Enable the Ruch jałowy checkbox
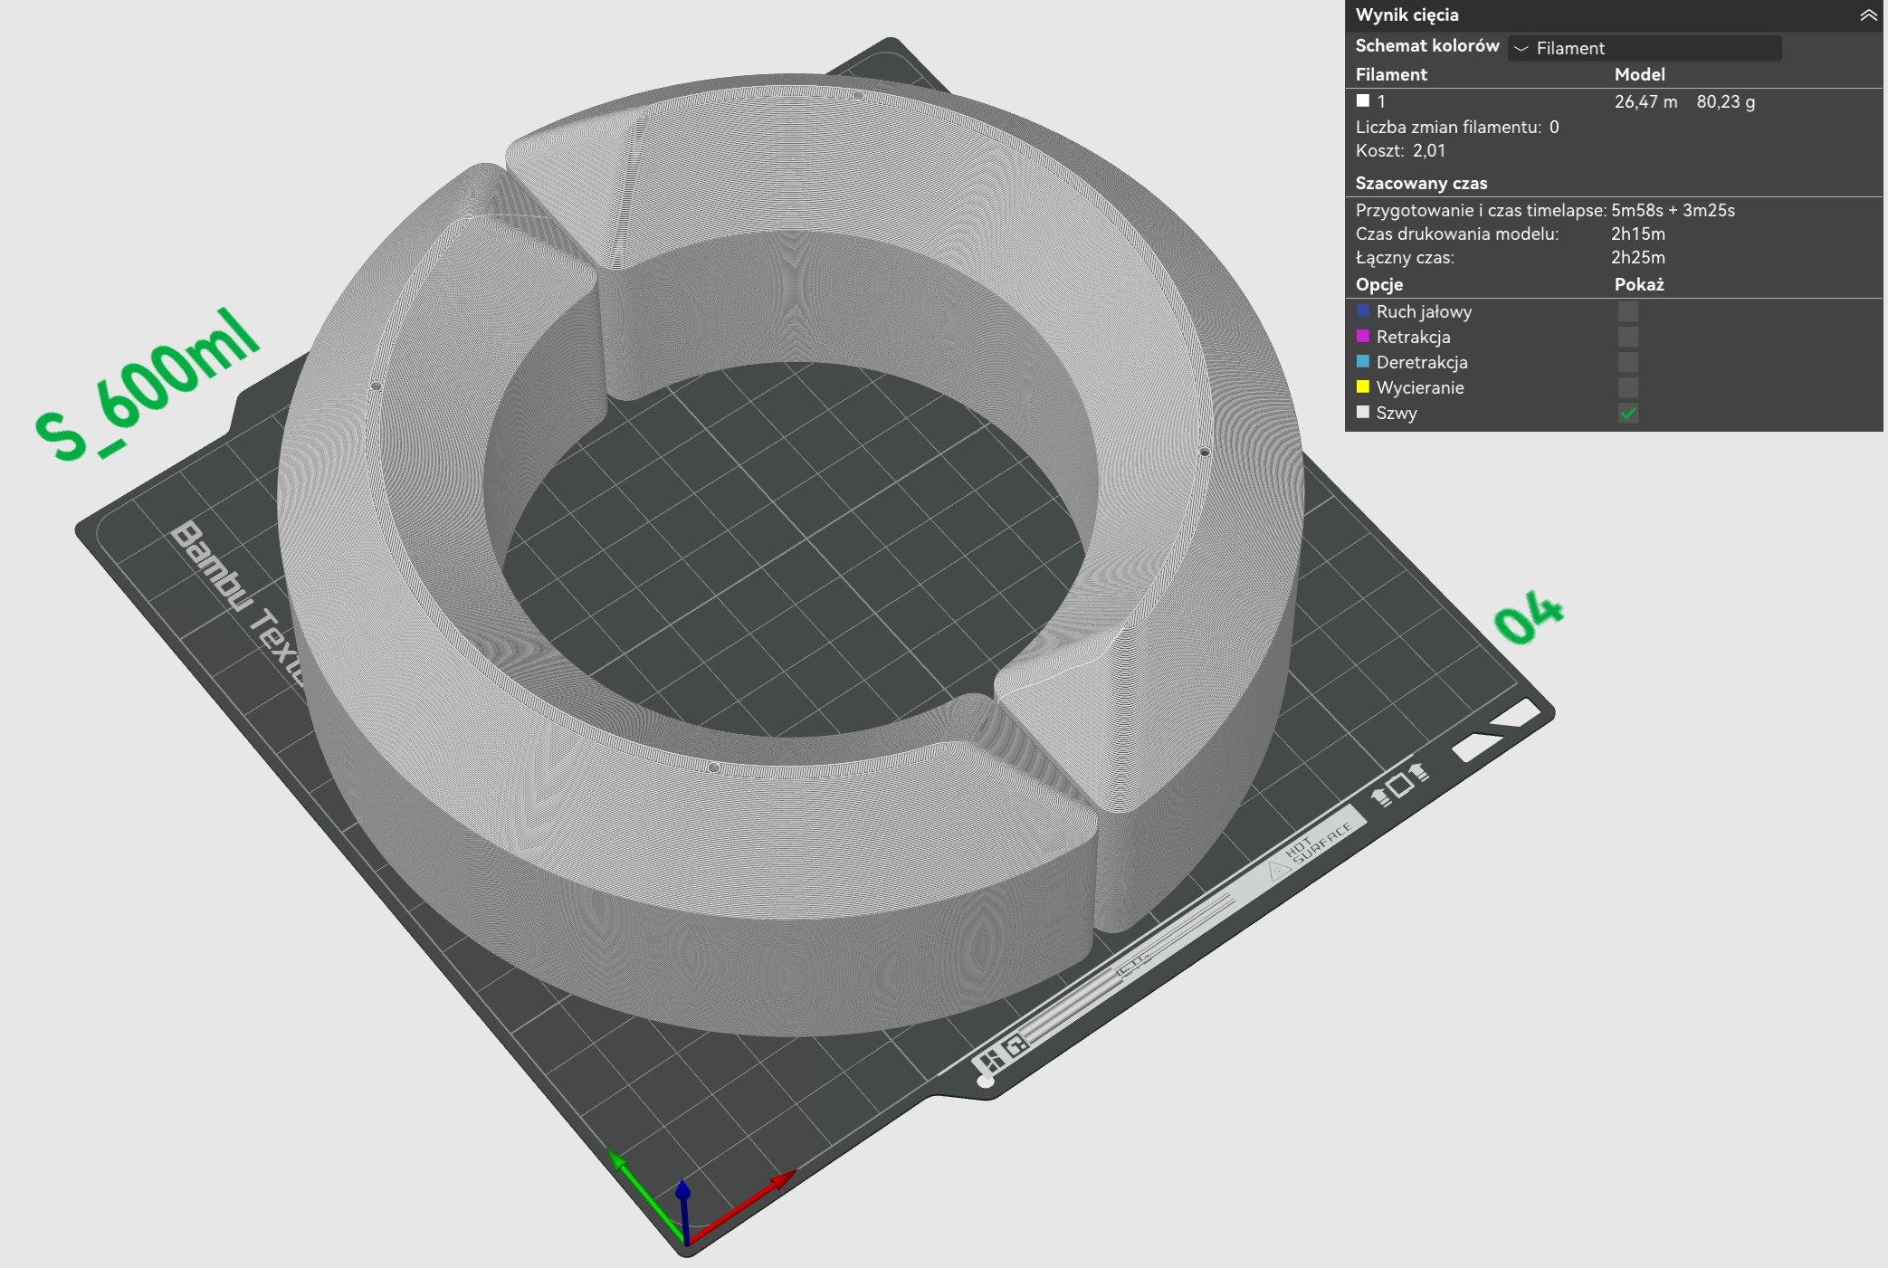Viewport: 1888px width, 1268px height. (1627, 311)
